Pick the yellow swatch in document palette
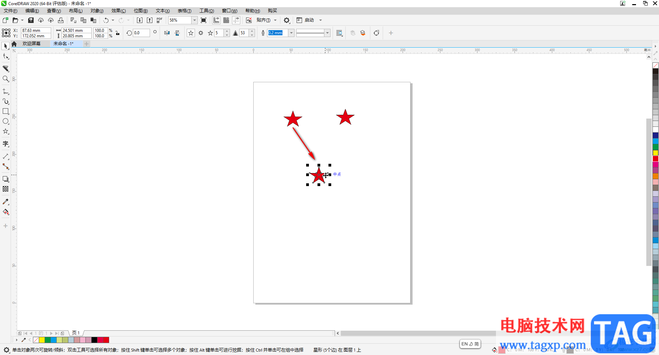 tap(42, 340)
